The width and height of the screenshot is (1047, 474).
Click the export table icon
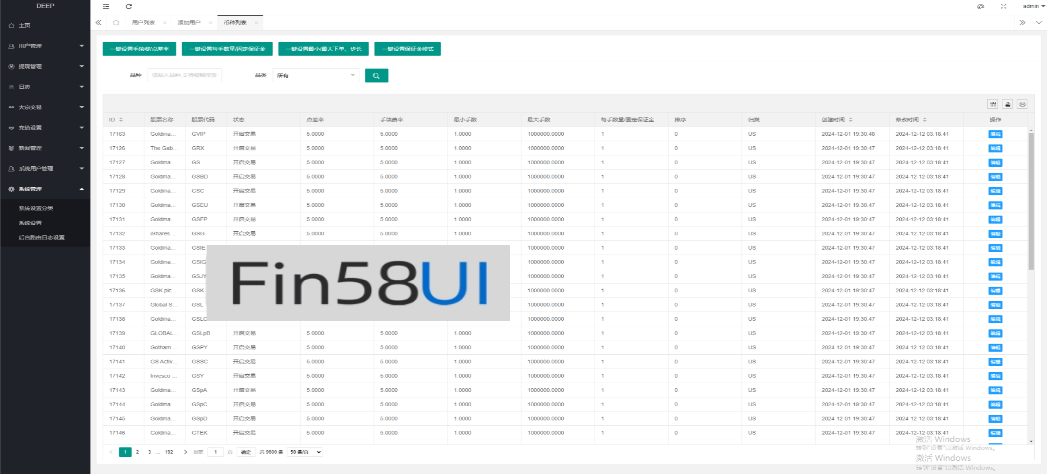(1008, 104)
